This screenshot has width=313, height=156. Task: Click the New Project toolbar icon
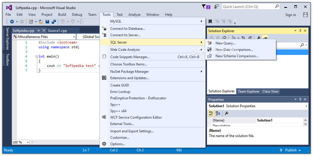[31, 22]
